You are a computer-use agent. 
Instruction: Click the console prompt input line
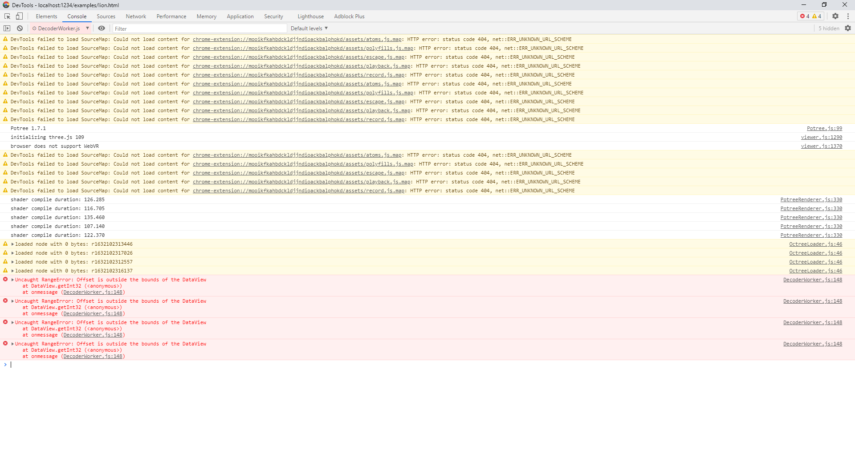tap(427, 365)
